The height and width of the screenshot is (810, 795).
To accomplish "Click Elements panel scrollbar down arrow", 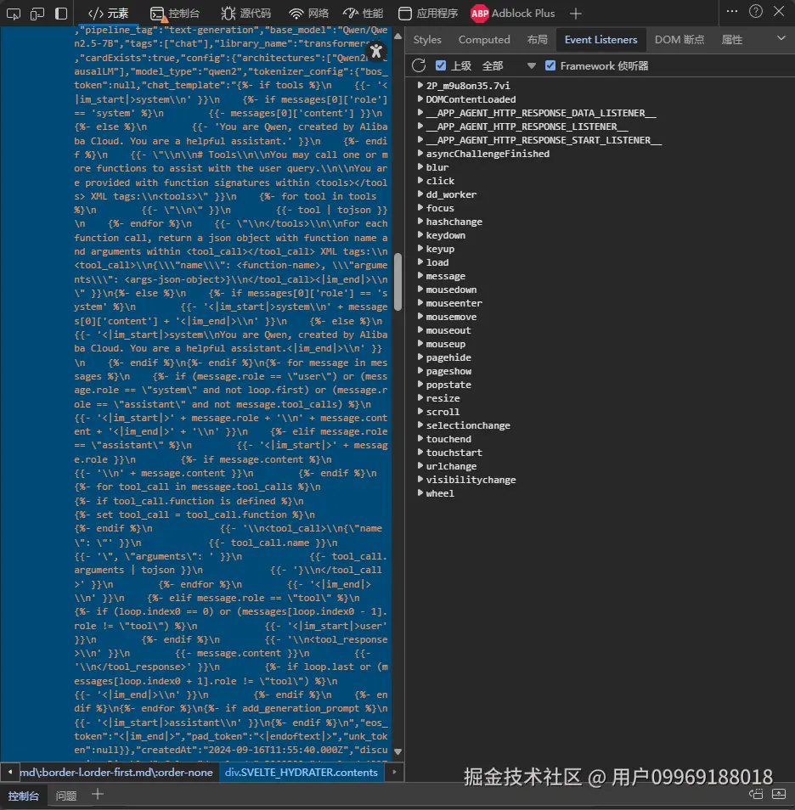I will tap(397, 751).
